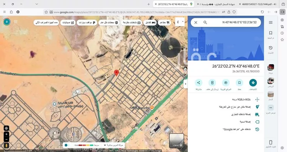The height and width of the screenshot is (152, 287).
Task: Switch to the Google Maps coordinates tab
Action: point(173,4)
